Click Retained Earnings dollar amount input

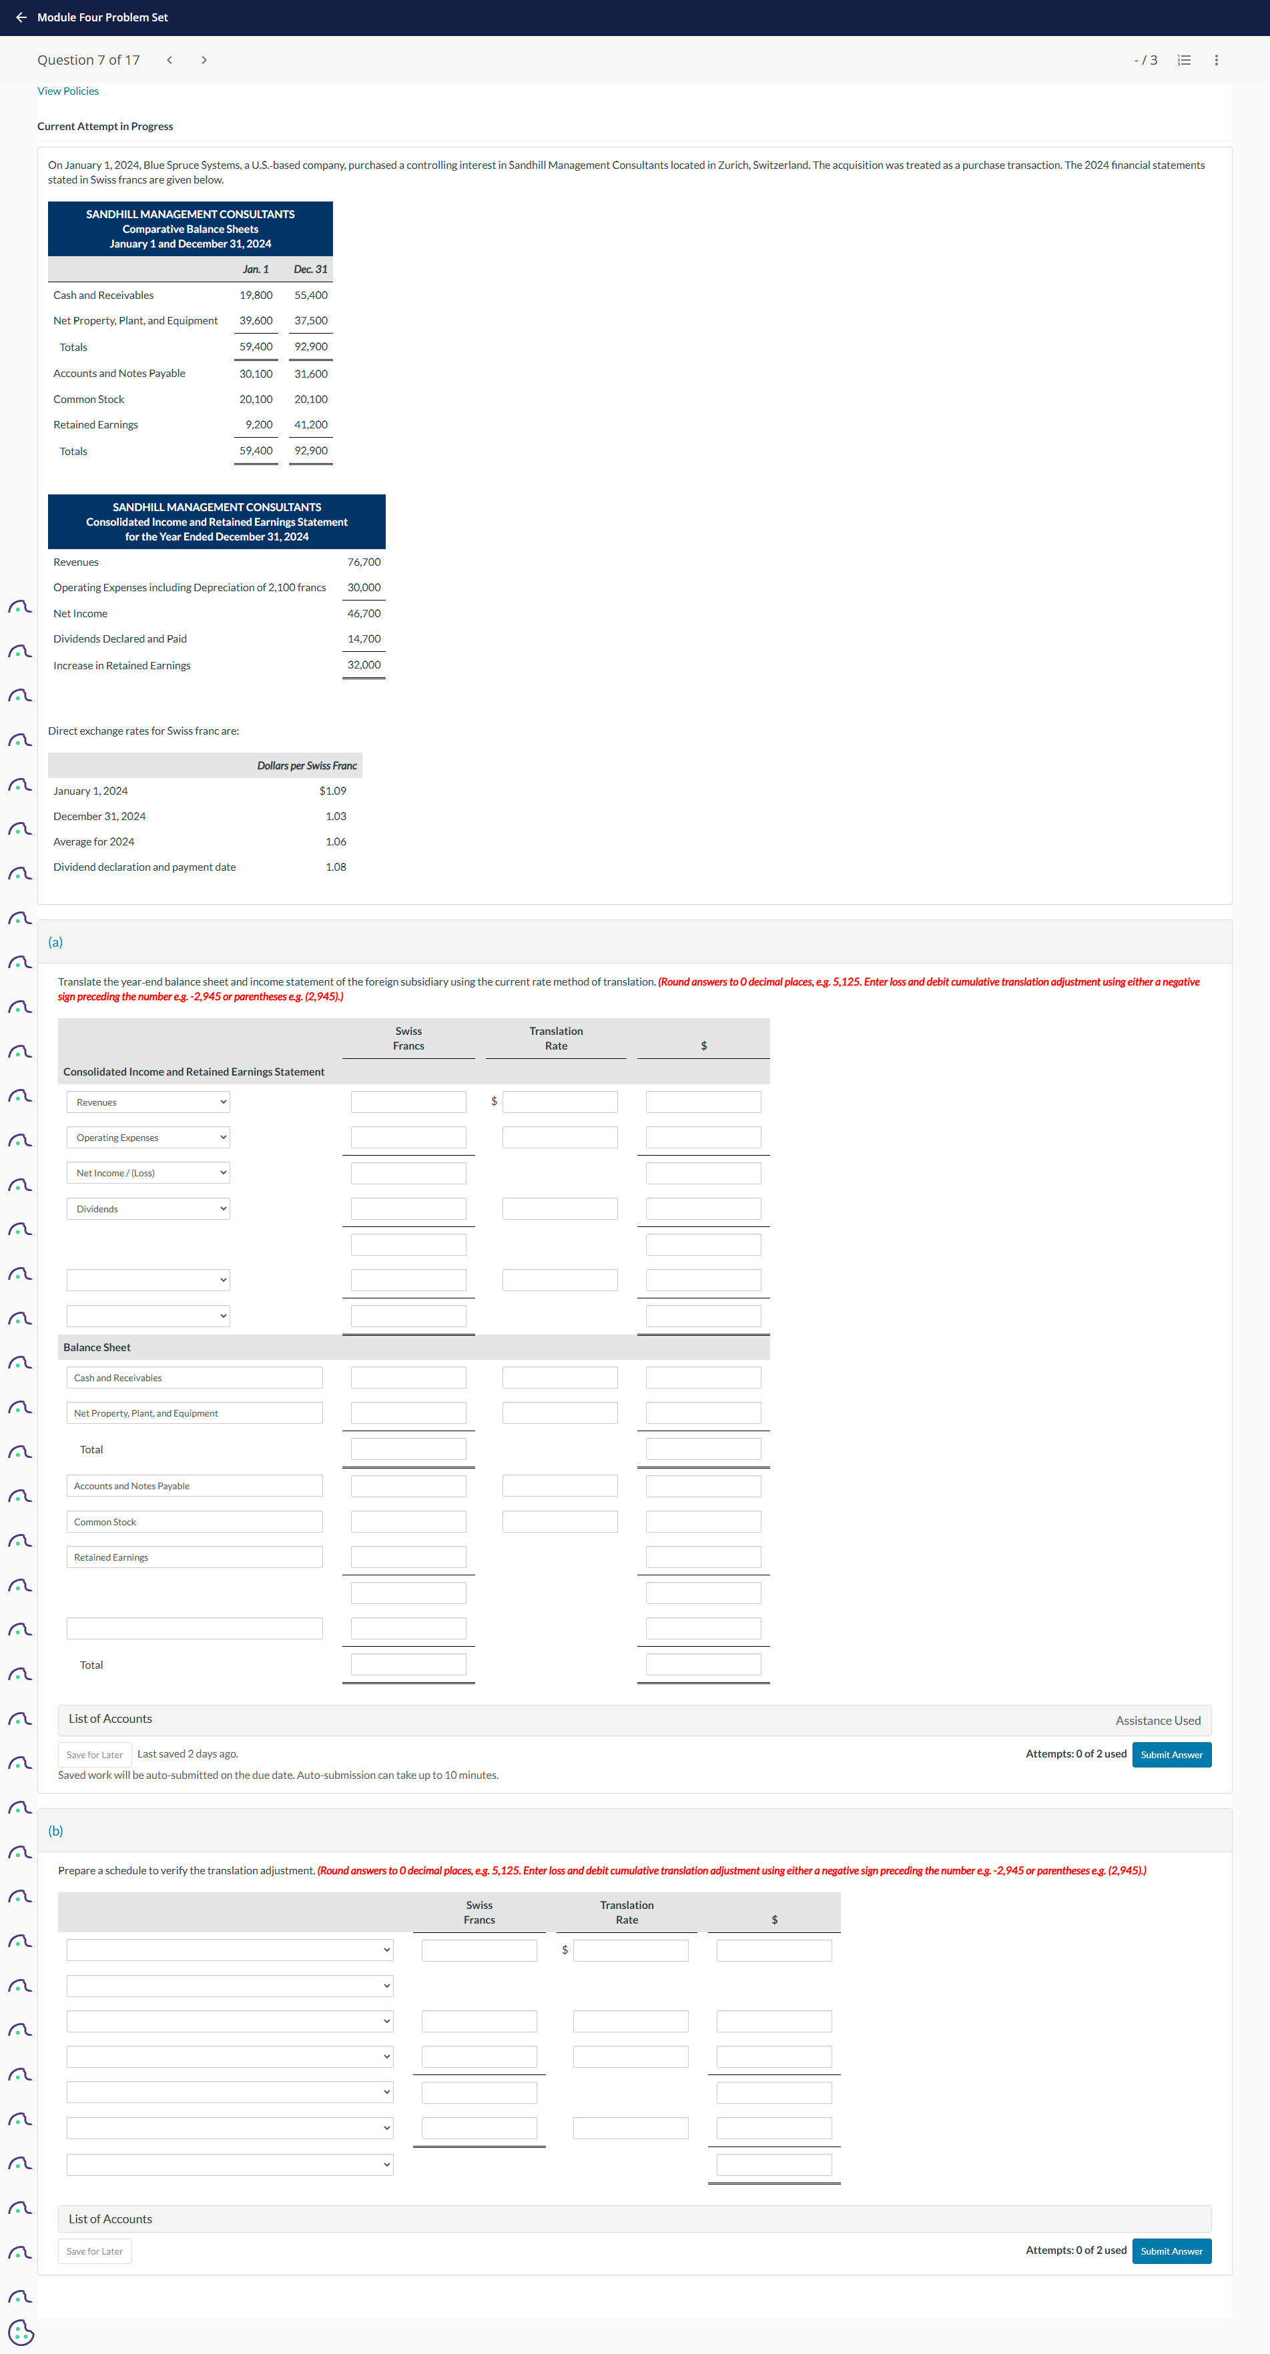703,1557
